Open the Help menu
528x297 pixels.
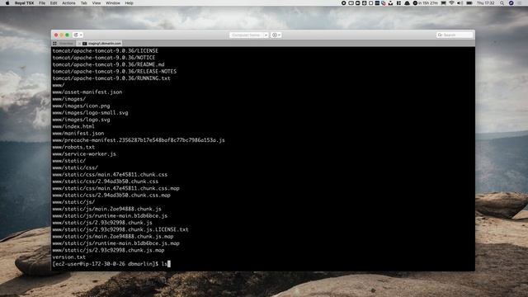click(129, 3)
